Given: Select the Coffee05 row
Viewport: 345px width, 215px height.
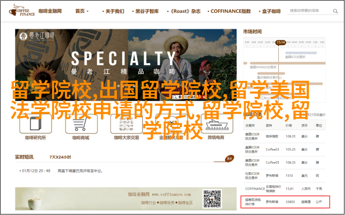Looking at the screenshot, I should tap(284, 163).
